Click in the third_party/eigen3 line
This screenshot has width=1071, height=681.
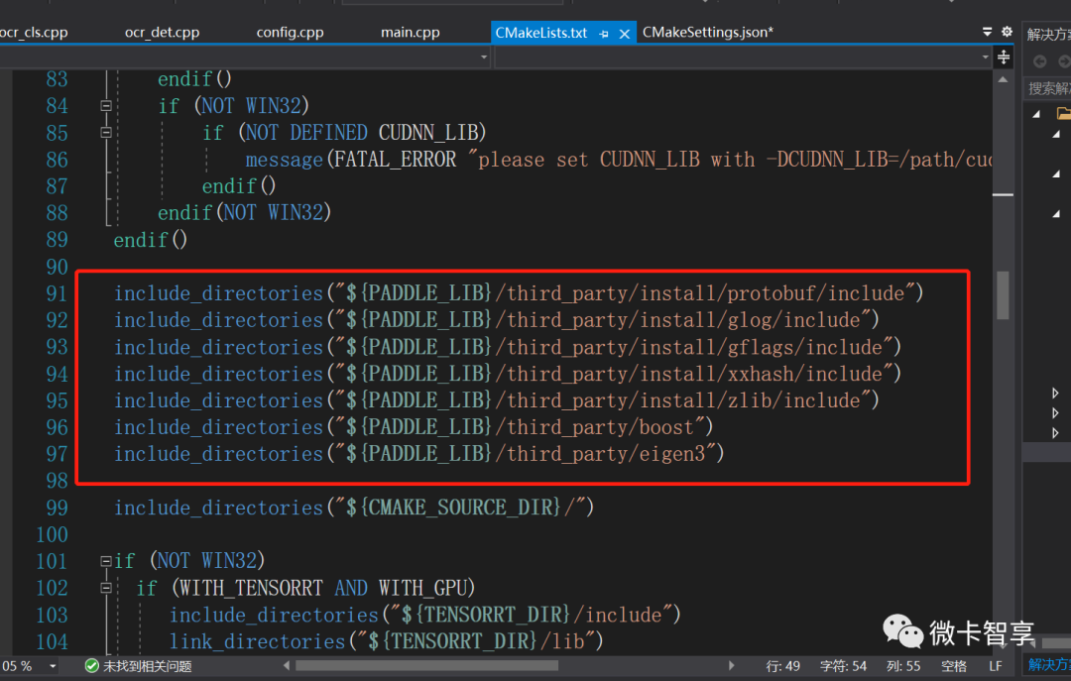pos(418,454)
